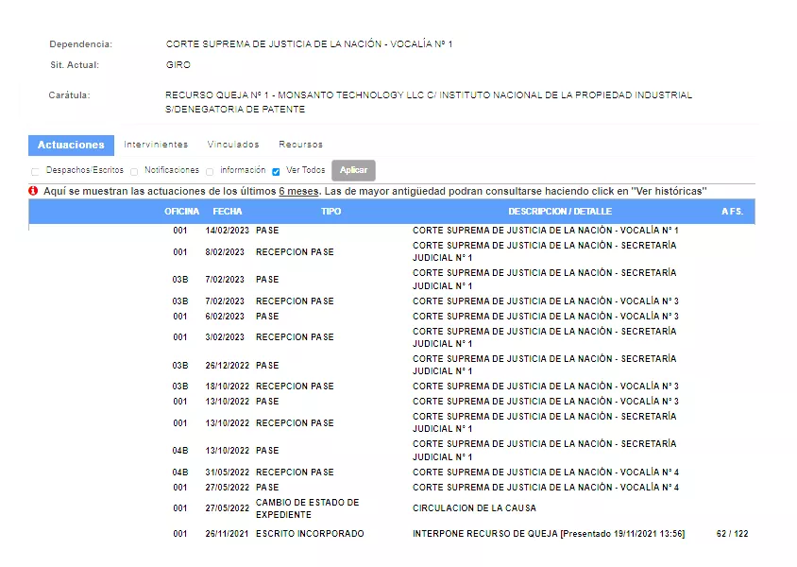Go to the Recursos tab

point(300,145)
